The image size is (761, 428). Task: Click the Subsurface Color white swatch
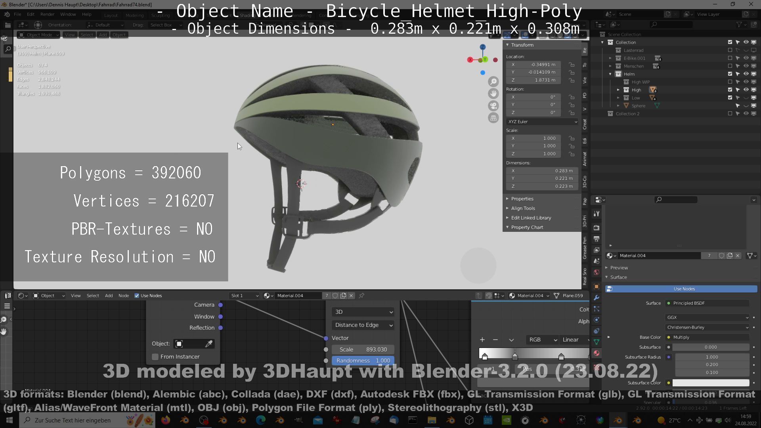pyautogui.click(x=711, y=383)
